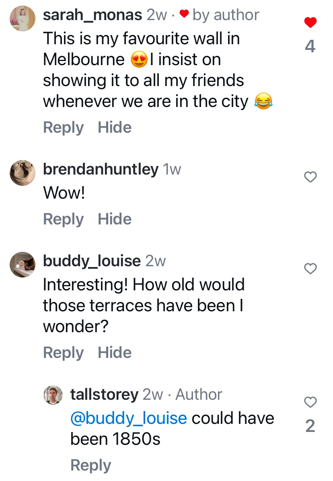Viewport: 333px width, 481px height.
Task: Open sarah_monas username link
Action: click(x=92, y=15)
